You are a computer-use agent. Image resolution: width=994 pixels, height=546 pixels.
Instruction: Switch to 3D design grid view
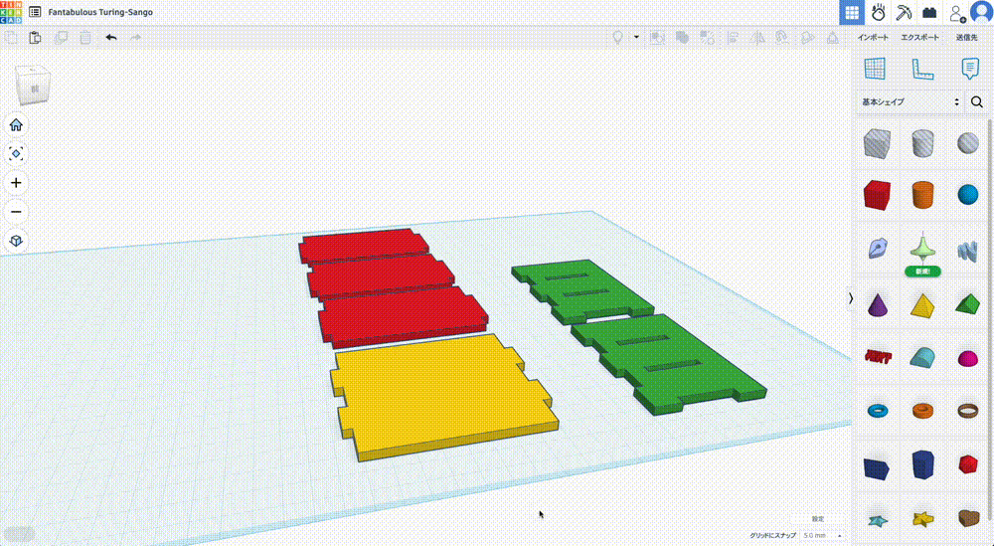[x=852, y=13]
